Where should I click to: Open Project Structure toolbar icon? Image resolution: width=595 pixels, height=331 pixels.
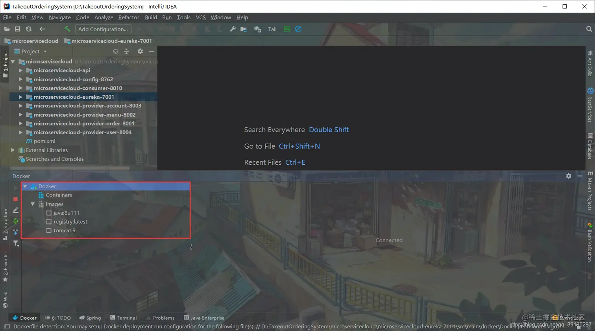(244, 29)
